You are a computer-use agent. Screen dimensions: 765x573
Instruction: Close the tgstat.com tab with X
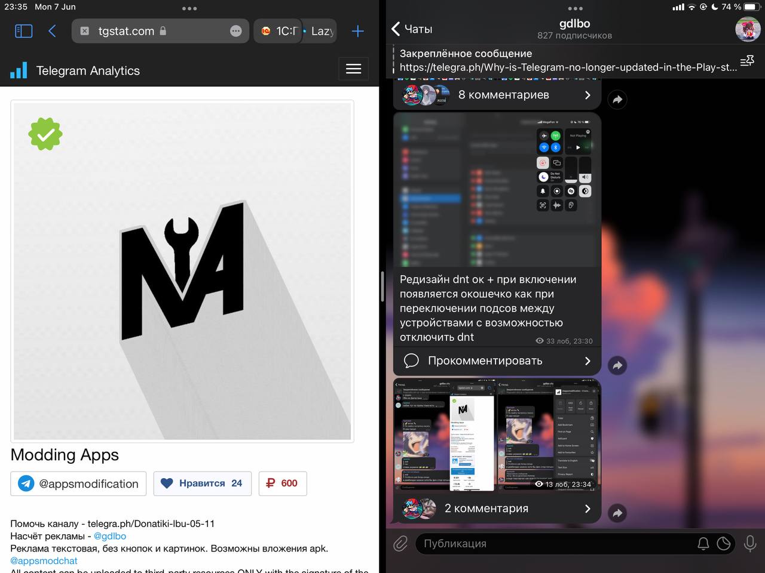(85, 31)
